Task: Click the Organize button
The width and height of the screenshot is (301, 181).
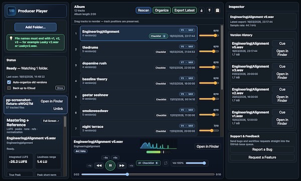Action: pyautogui.click(x=162, y=10)
